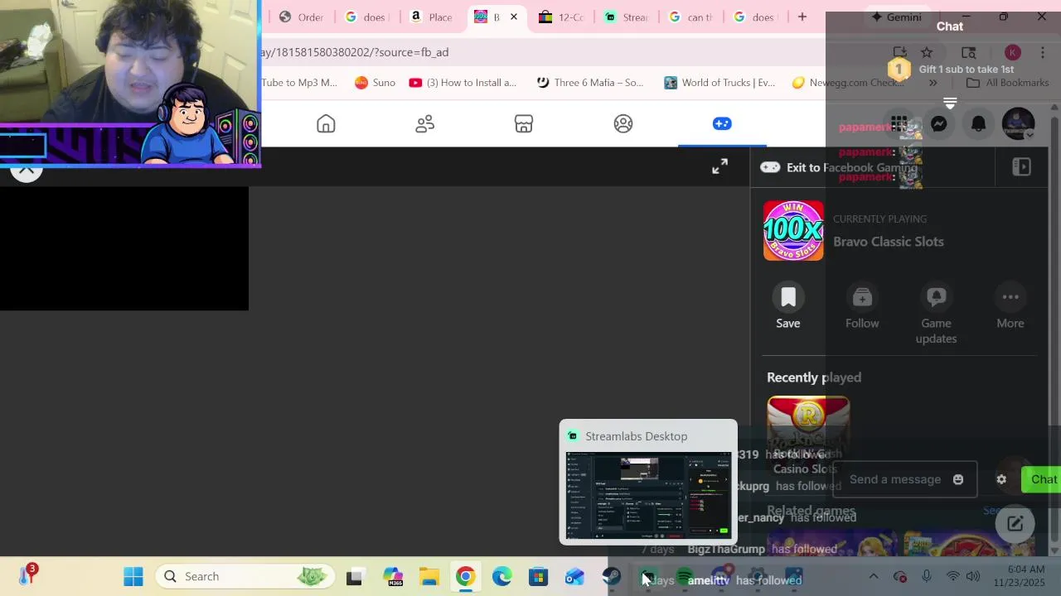The width and height of the screenshot is (1061, 596).
Task: Switch to the Order tab
Action: [301, 17]
